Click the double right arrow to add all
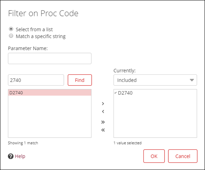 pyautogui.click(x=103, y=122)
